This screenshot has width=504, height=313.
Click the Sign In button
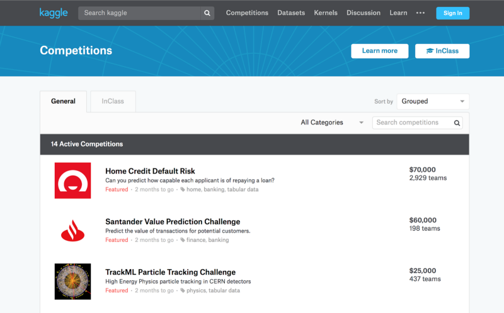(x=452, y=13)
